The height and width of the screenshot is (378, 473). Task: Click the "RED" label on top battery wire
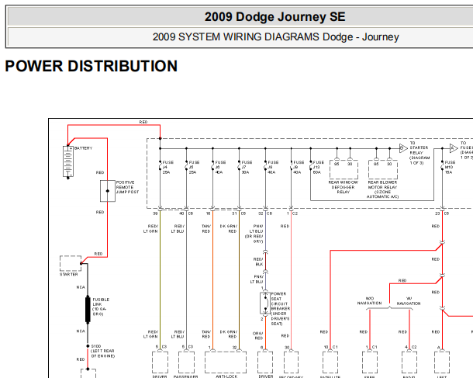coord(143,122)
